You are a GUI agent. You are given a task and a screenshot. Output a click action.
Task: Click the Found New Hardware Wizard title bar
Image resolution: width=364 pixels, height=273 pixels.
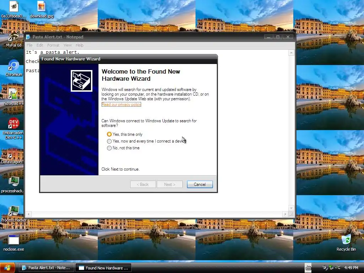coord(128,59)
